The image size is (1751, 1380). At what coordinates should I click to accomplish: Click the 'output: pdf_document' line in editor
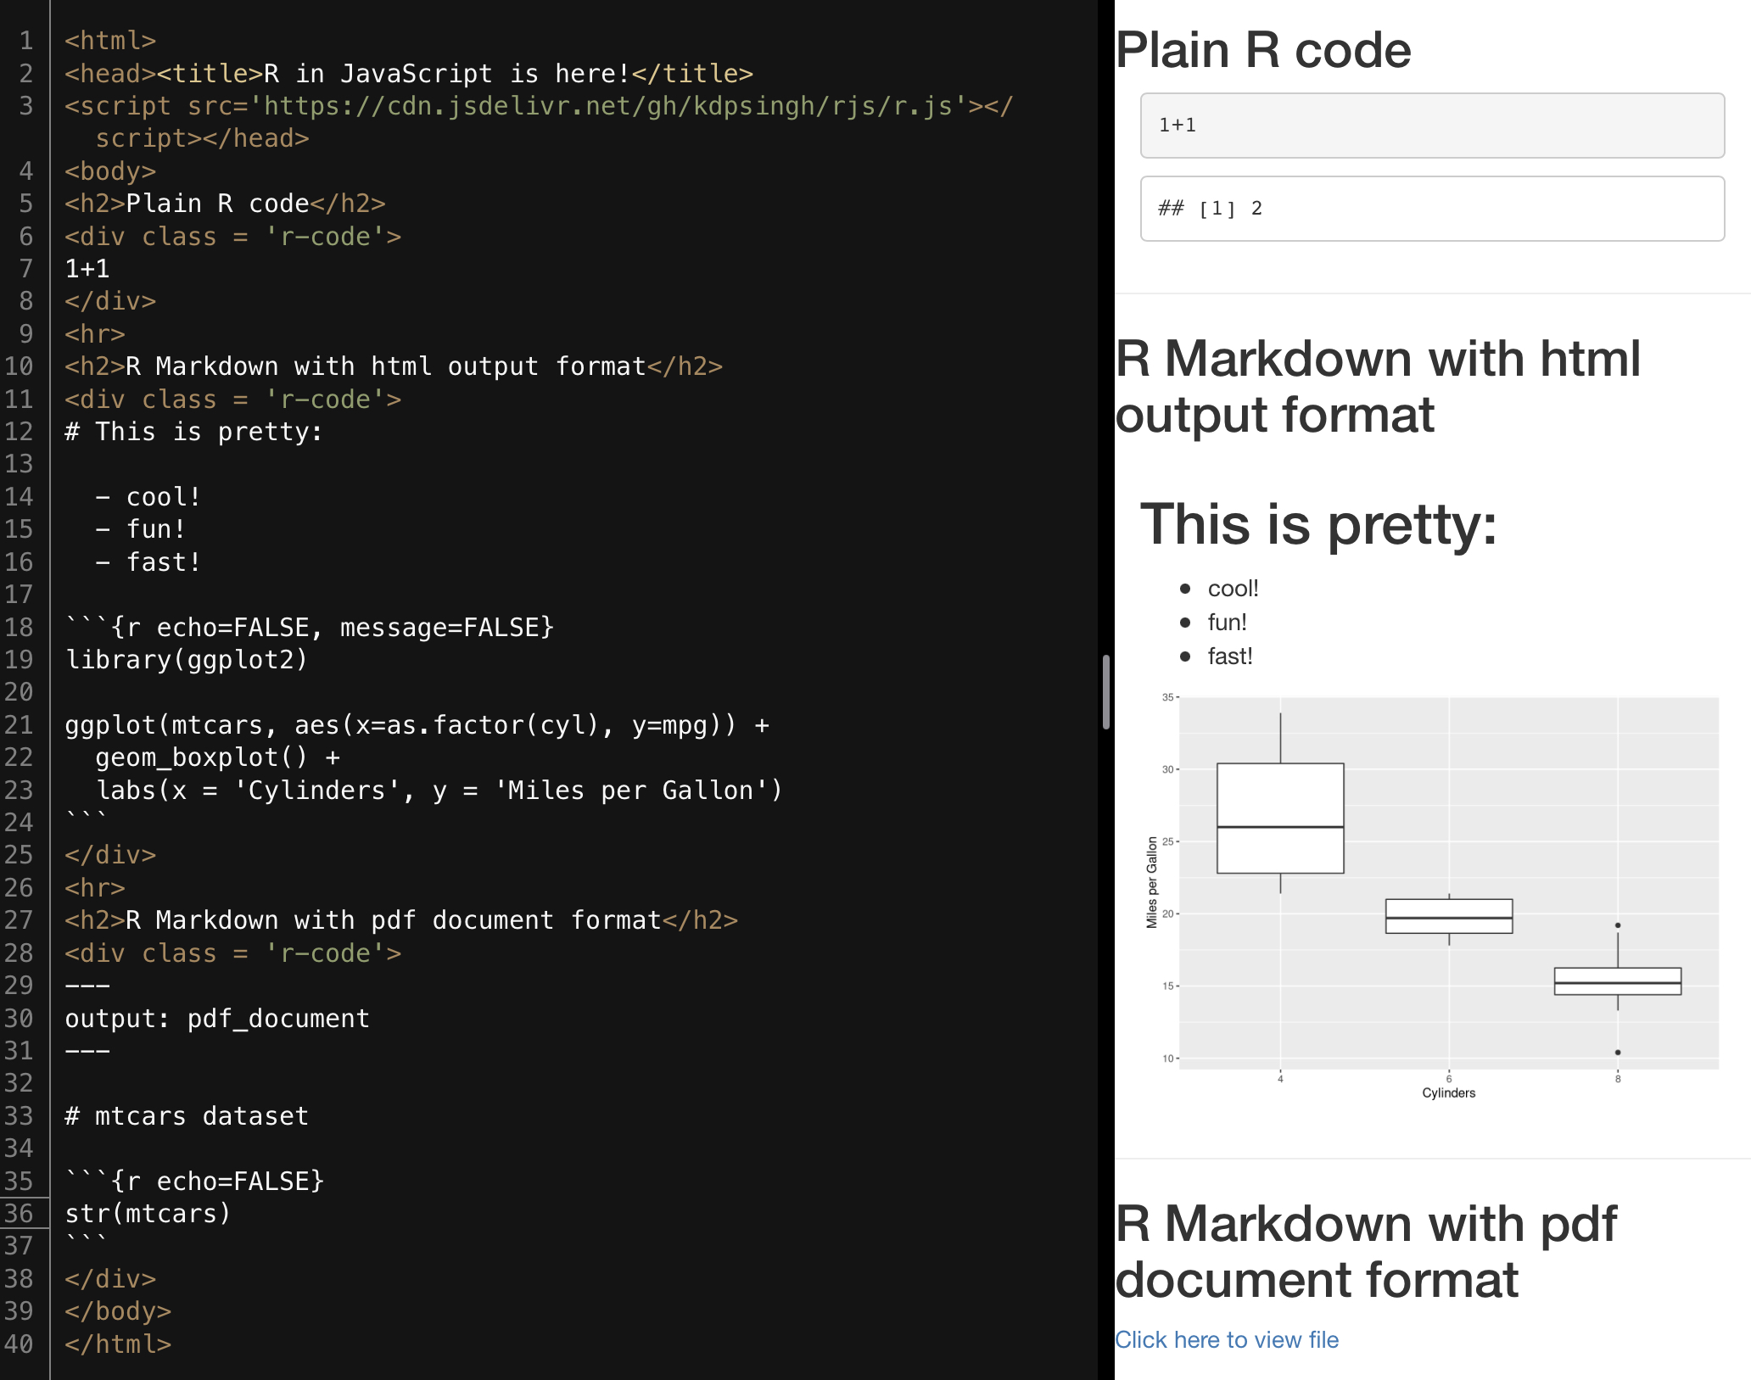217,1019
